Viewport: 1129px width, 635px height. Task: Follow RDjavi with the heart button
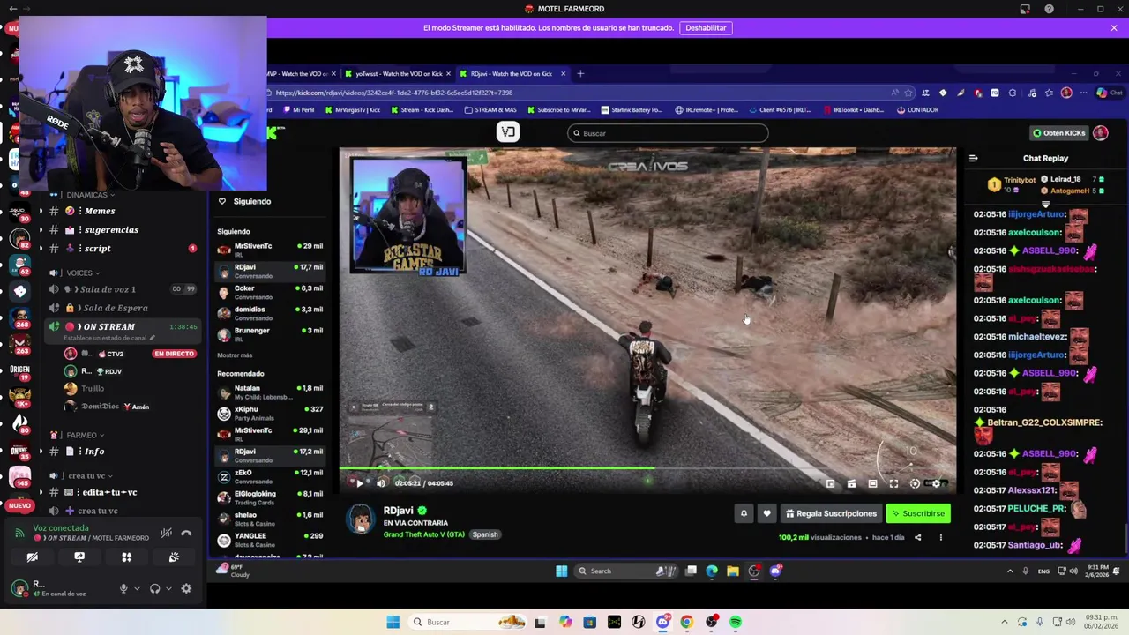click(766, 513)
